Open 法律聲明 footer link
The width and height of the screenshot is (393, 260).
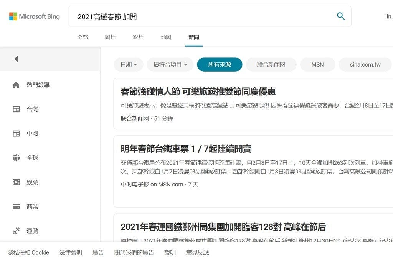pos(71,252)
